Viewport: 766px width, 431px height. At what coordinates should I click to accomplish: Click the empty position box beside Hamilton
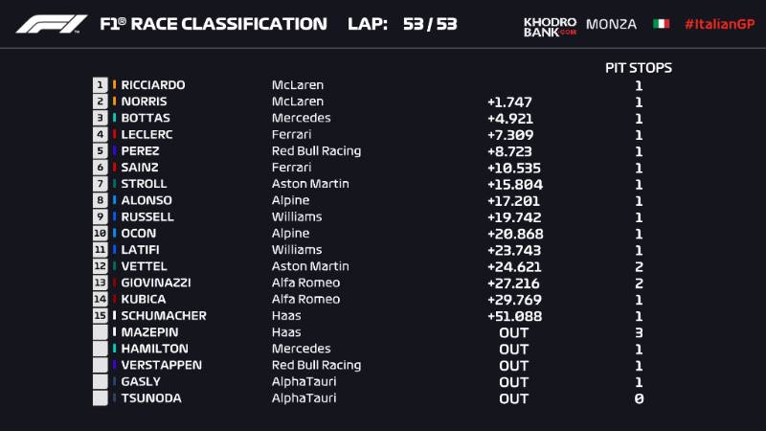click(x=100, y=349)
